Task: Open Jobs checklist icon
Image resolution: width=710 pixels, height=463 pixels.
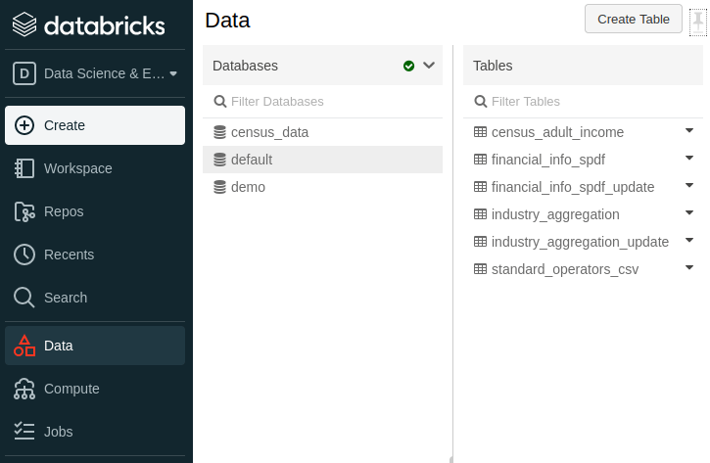Action: click(24, 432)
